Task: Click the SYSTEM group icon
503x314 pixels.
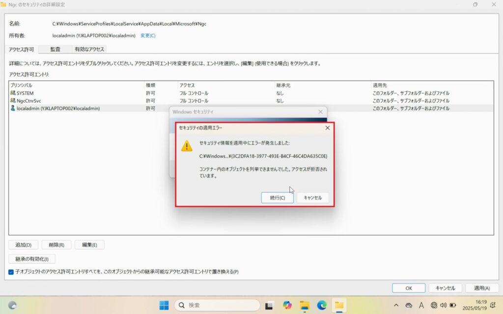Action: [13, 93]
